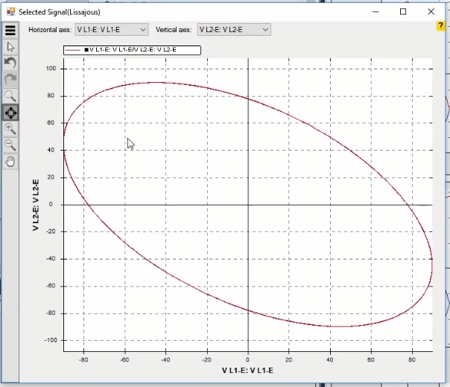
Task: Select the magnifier zoom-area tool
Action: click(x=10, y=96)
